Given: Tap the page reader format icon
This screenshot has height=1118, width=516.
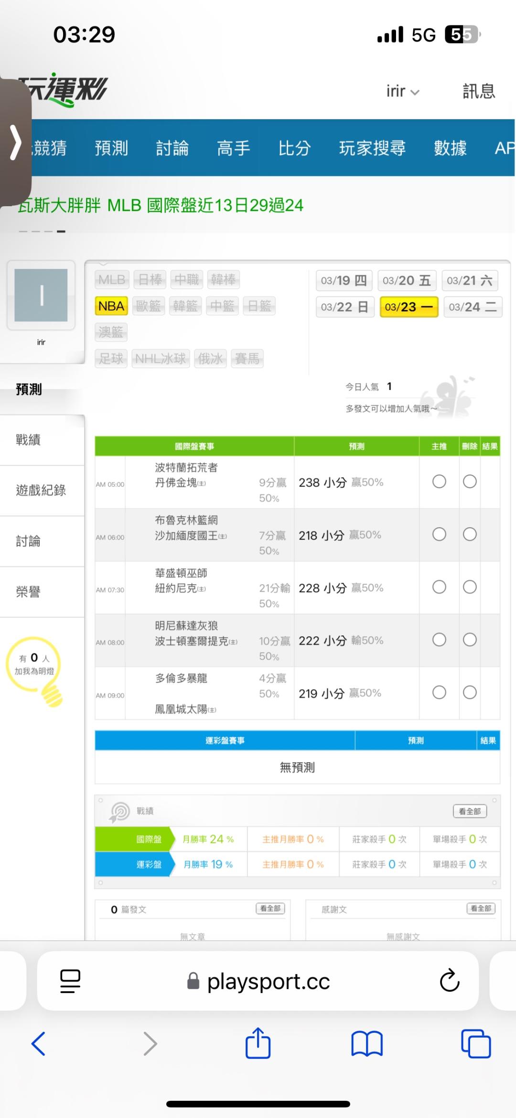Looking at the screenshot, I should 70,981.
